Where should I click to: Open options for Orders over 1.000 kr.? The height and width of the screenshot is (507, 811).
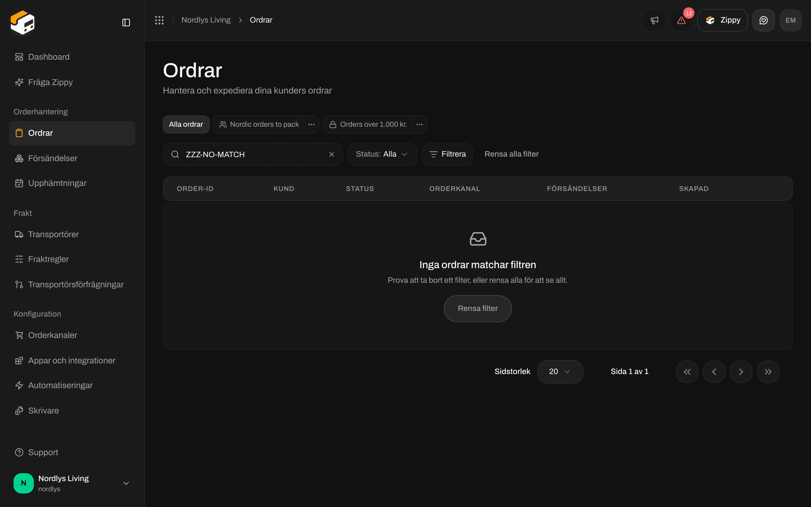(x=420, y=124)
